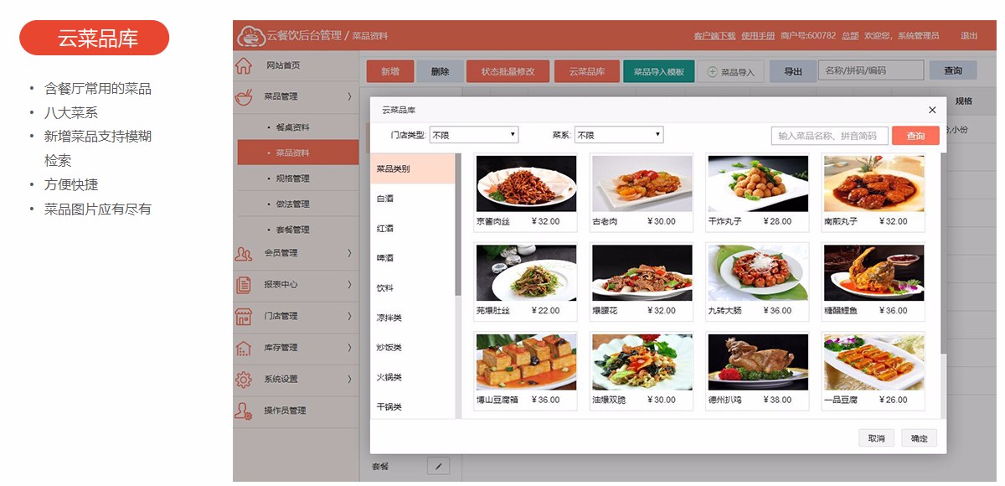The width and height of the screenshot is (1005, 486).
Task: Click the gear icon for 系统设置
Action: (244, 379)
